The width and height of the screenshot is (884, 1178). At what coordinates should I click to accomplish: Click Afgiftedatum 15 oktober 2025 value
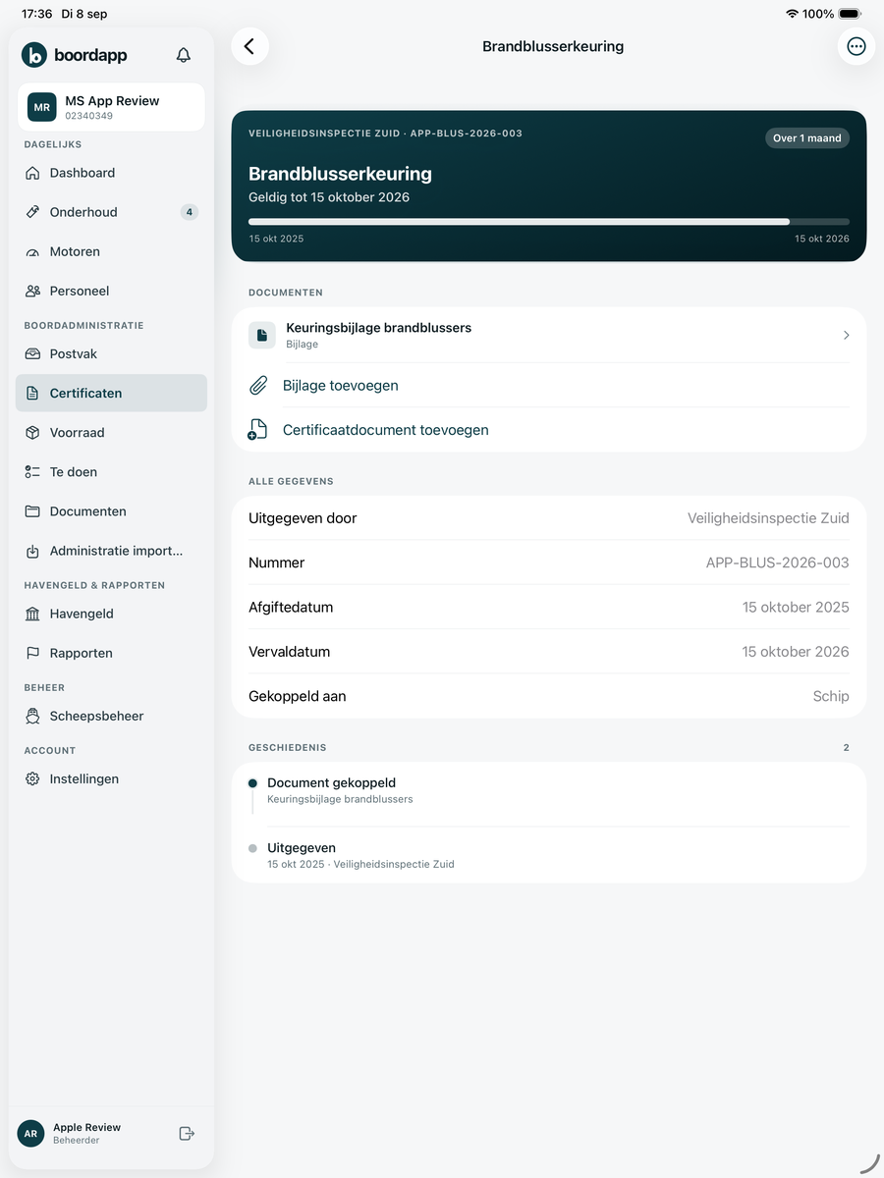(796, 607)
